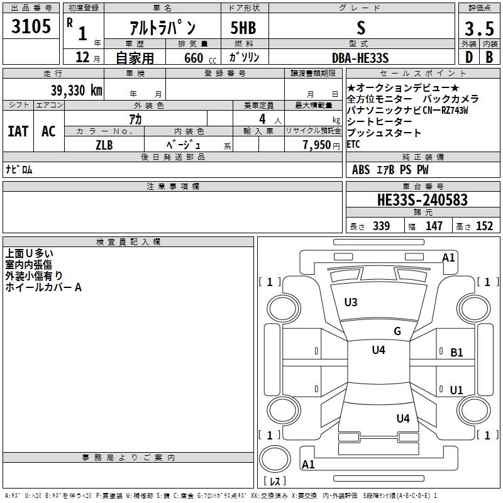The image size is (503, 503).
Task: Click vehicle history 自家用
Action: 135,58
